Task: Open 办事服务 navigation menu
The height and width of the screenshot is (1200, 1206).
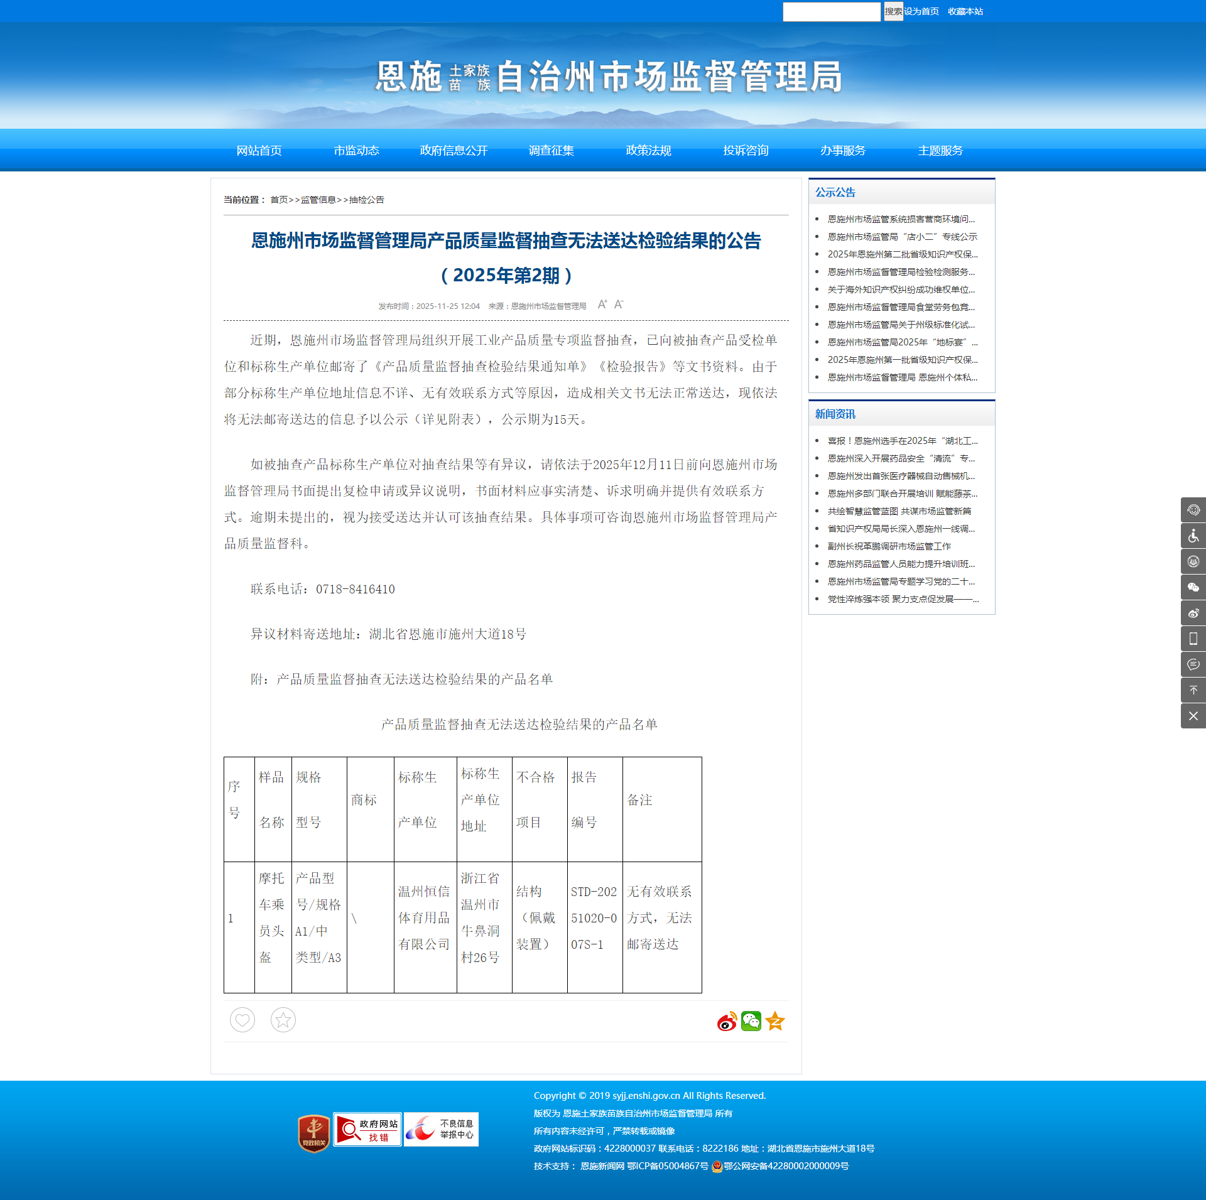Action: coord(843,151)
